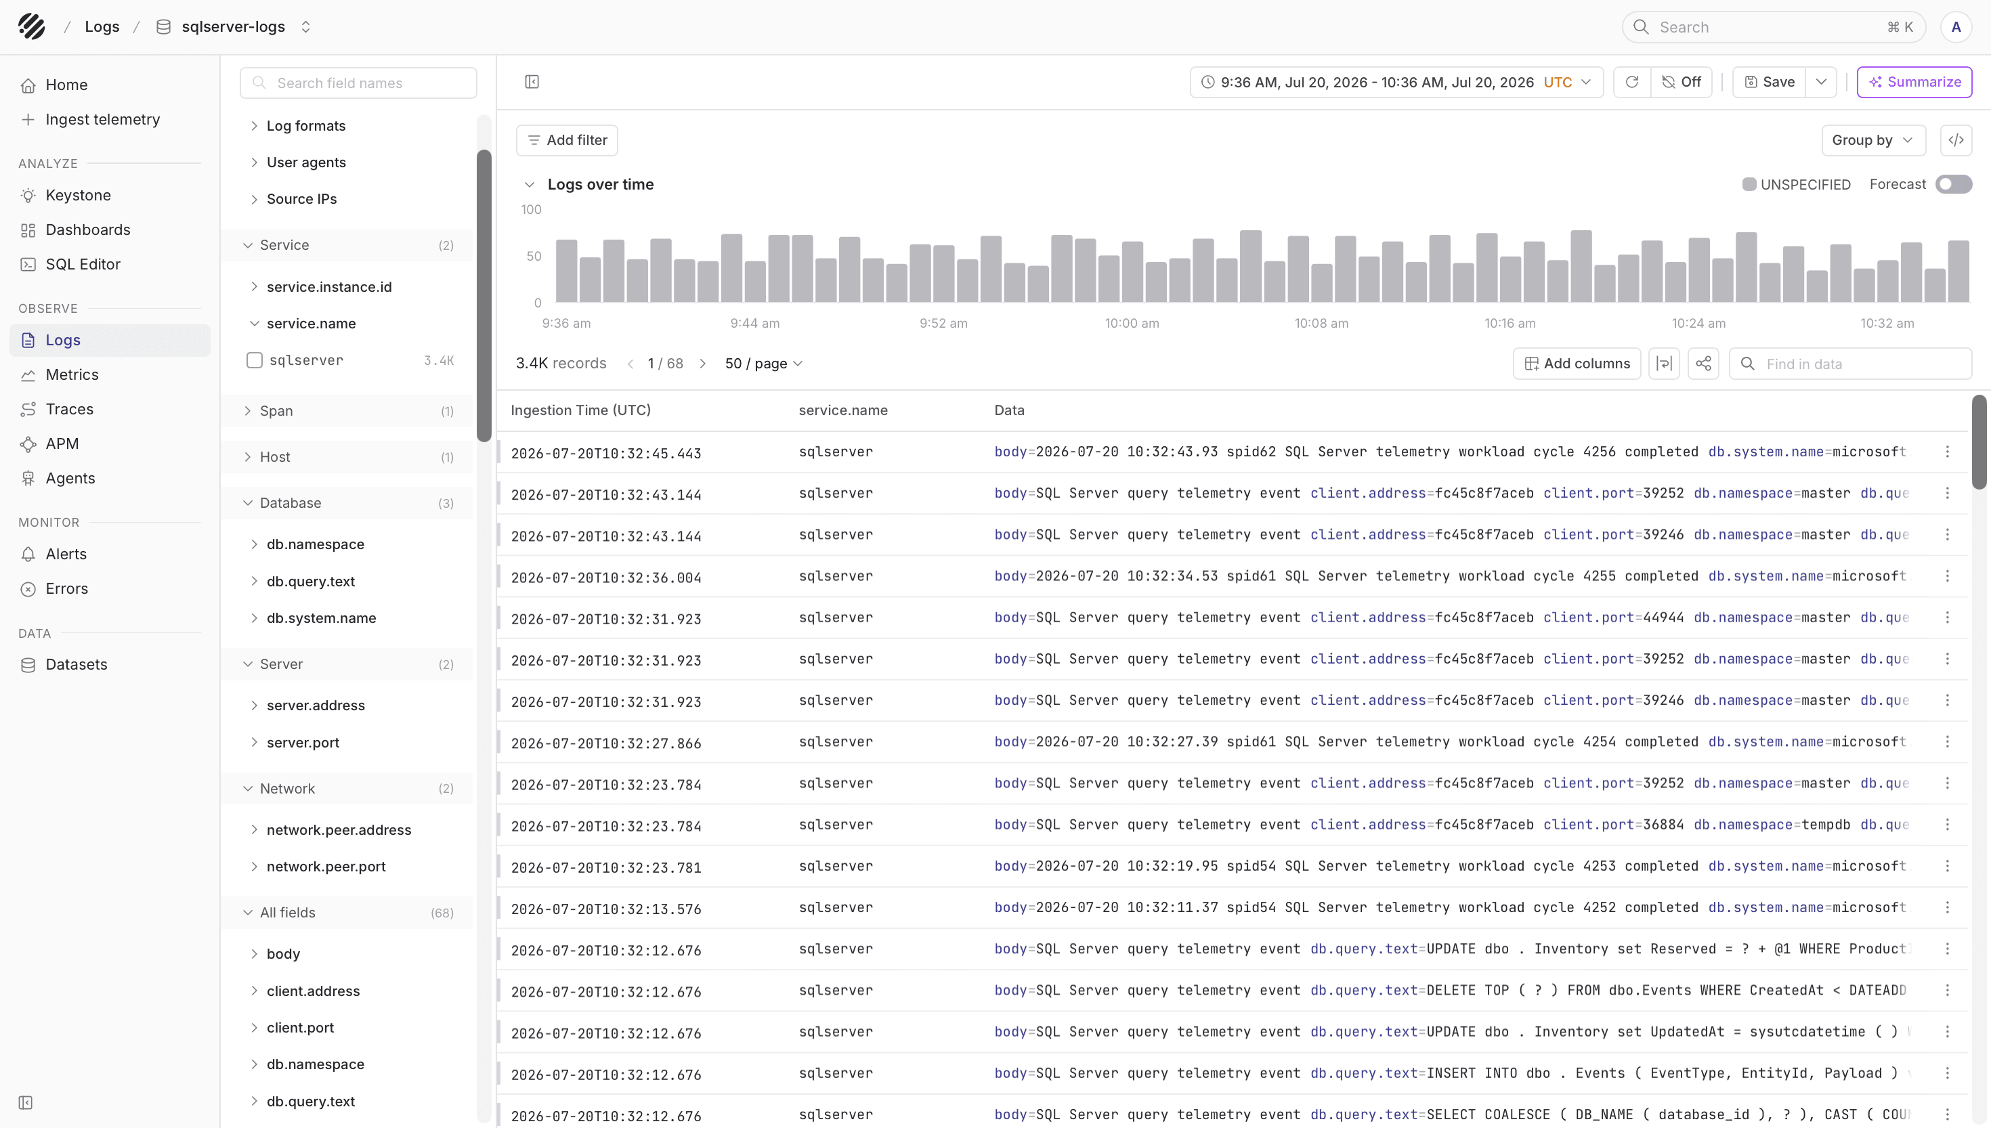1991x1128 pixels.
Task: Click Ingest telemetry
Action: [x=110, y=119]
